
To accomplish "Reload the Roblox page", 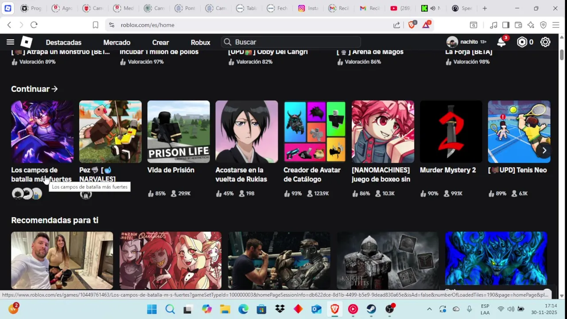I will [34, 25].
